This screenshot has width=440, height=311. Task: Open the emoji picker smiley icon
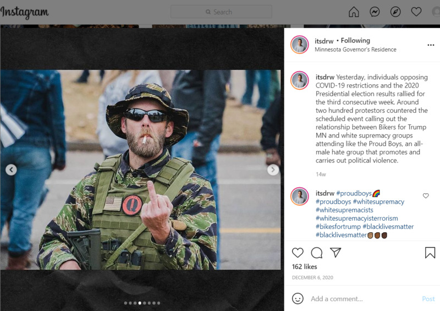coord(298,298)
